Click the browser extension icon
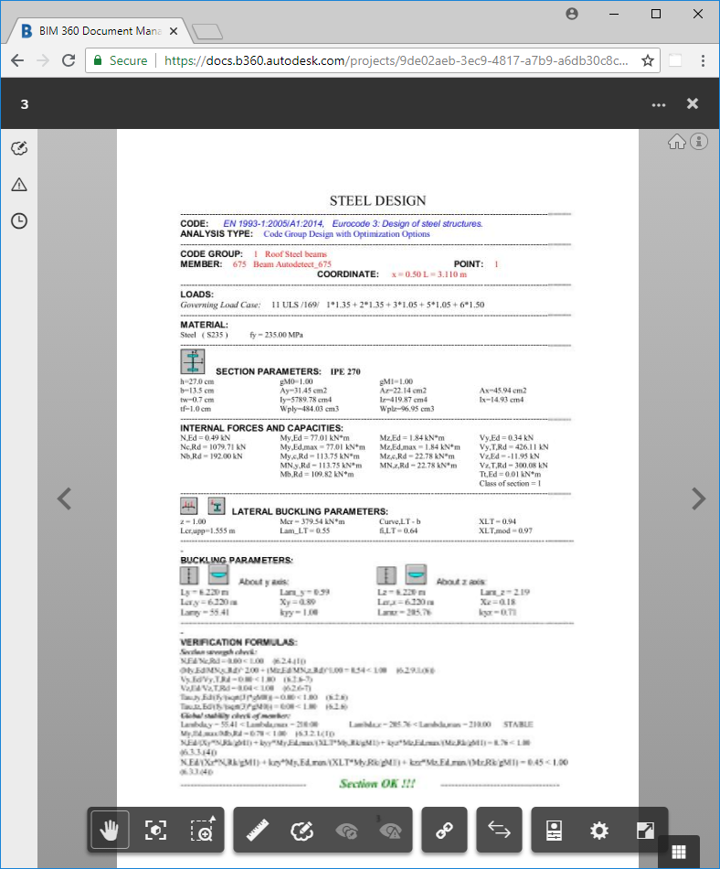Image resolution: width=720 pixels, height=869 pixels. click(674, 60)
